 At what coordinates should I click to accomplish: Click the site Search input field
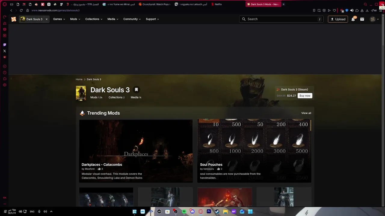pyautogui.click(x=281, y=19)
